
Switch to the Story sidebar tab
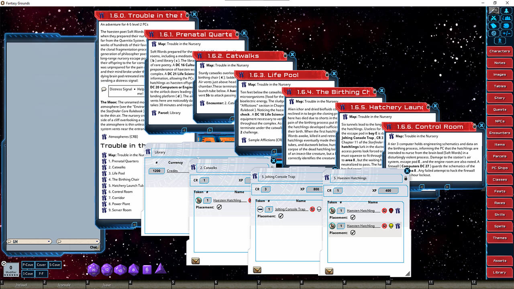[x=499, y=98]
